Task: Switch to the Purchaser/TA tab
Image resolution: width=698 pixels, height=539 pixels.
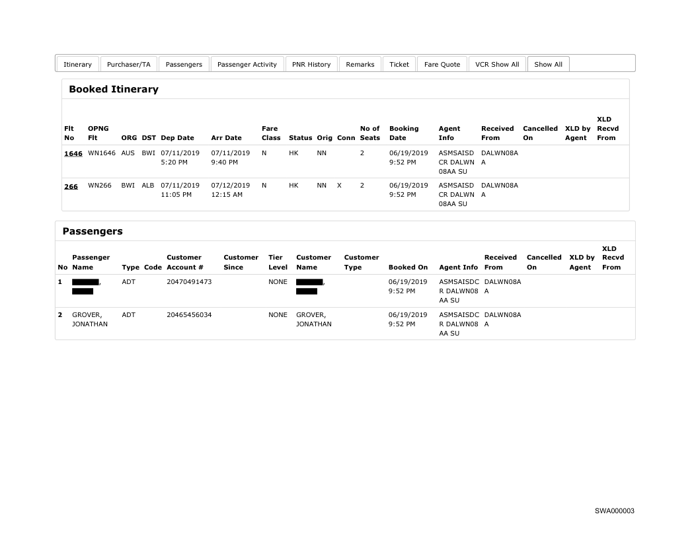Action: (129, 64)
